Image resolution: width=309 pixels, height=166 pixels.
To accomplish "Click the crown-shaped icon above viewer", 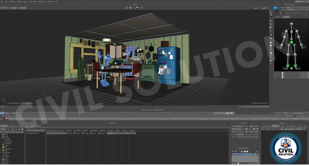I will (256, 8).
